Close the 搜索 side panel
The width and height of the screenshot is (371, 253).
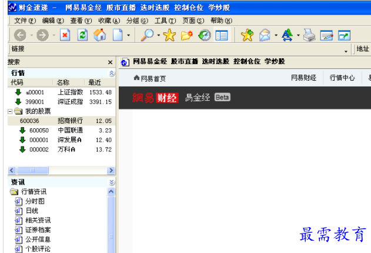click(x=111, y=62)
